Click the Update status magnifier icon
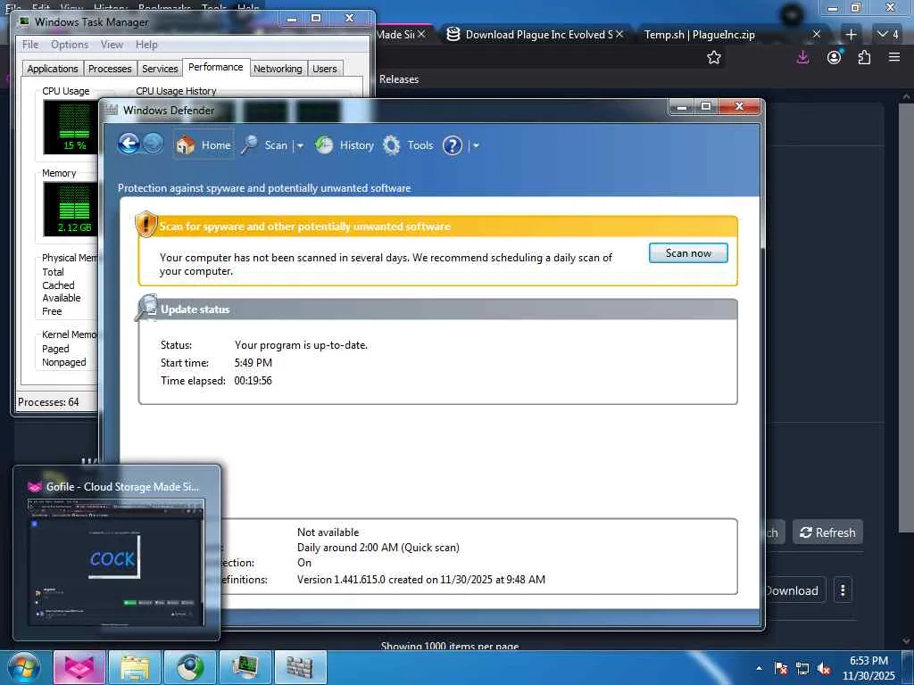 146,308
